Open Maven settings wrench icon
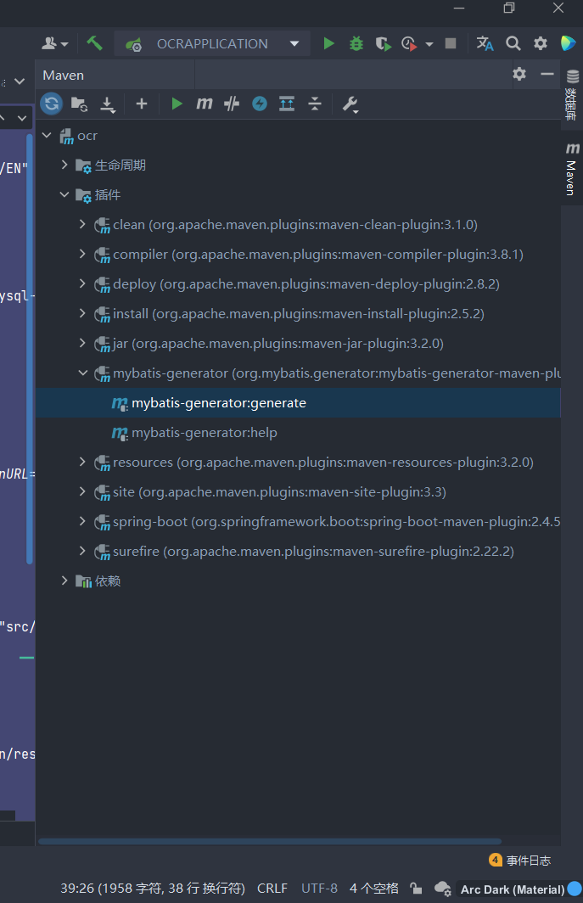 point(350,104)
